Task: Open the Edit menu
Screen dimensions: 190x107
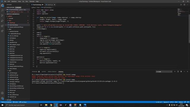Action: pos(9,1)
